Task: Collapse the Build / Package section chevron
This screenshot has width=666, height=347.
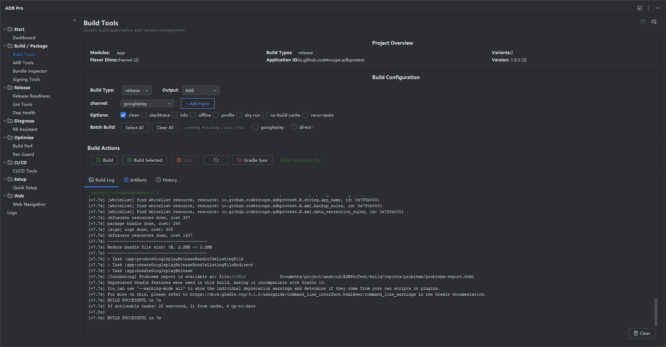Action: pos(5,46)
